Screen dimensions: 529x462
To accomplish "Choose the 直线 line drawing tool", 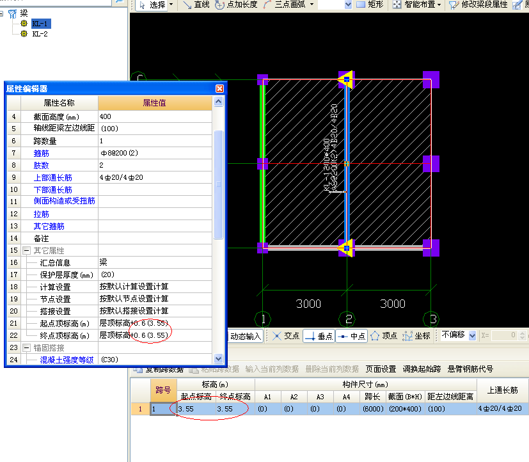I will pyautogui.click(x=196, y=4).
